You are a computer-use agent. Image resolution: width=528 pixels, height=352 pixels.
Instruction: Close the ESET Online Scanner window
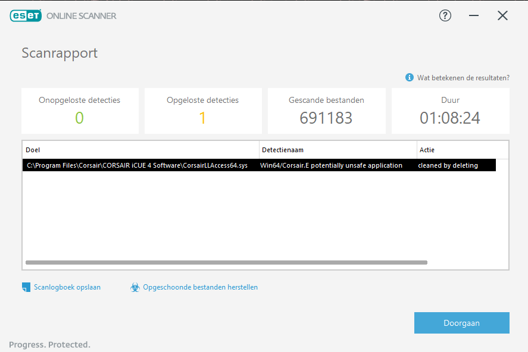pos(502,15)
